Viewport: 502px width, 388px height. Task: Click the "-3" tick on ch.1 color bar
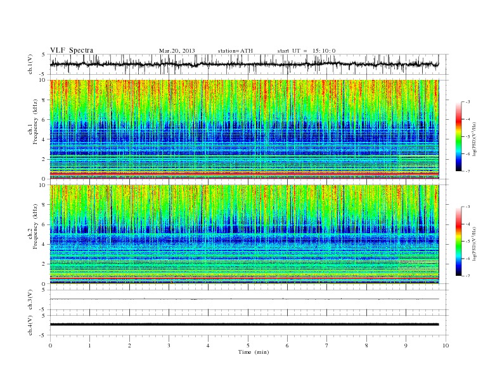coord(468,102)
